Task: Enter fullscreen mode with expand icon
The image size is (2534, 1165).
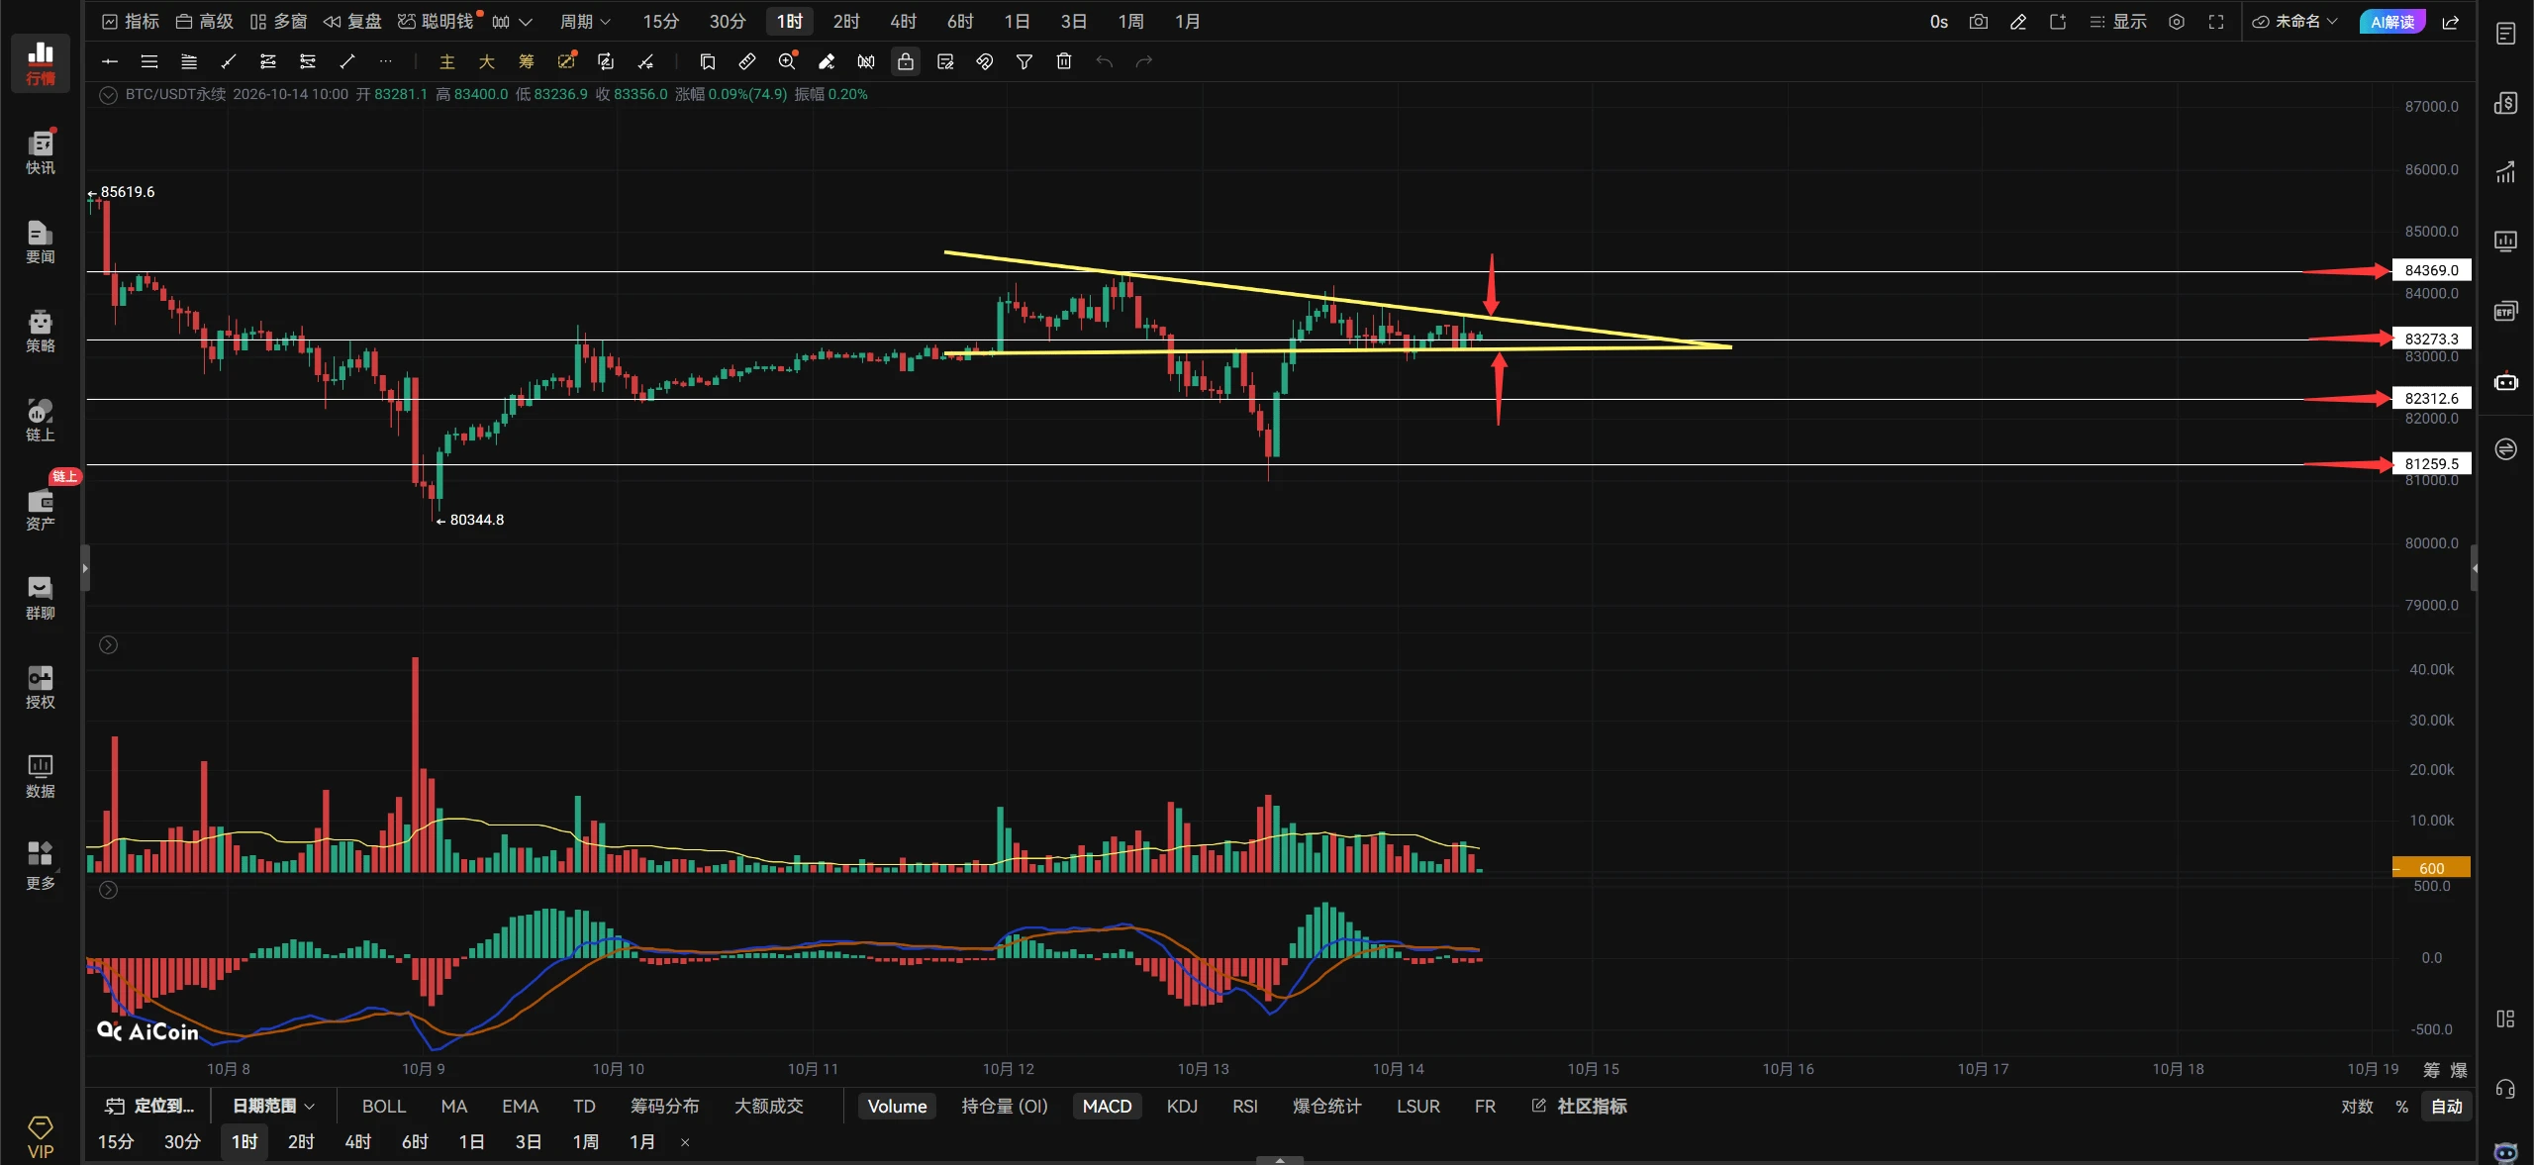Action: pyautogui.click(x=2216, y=22)
